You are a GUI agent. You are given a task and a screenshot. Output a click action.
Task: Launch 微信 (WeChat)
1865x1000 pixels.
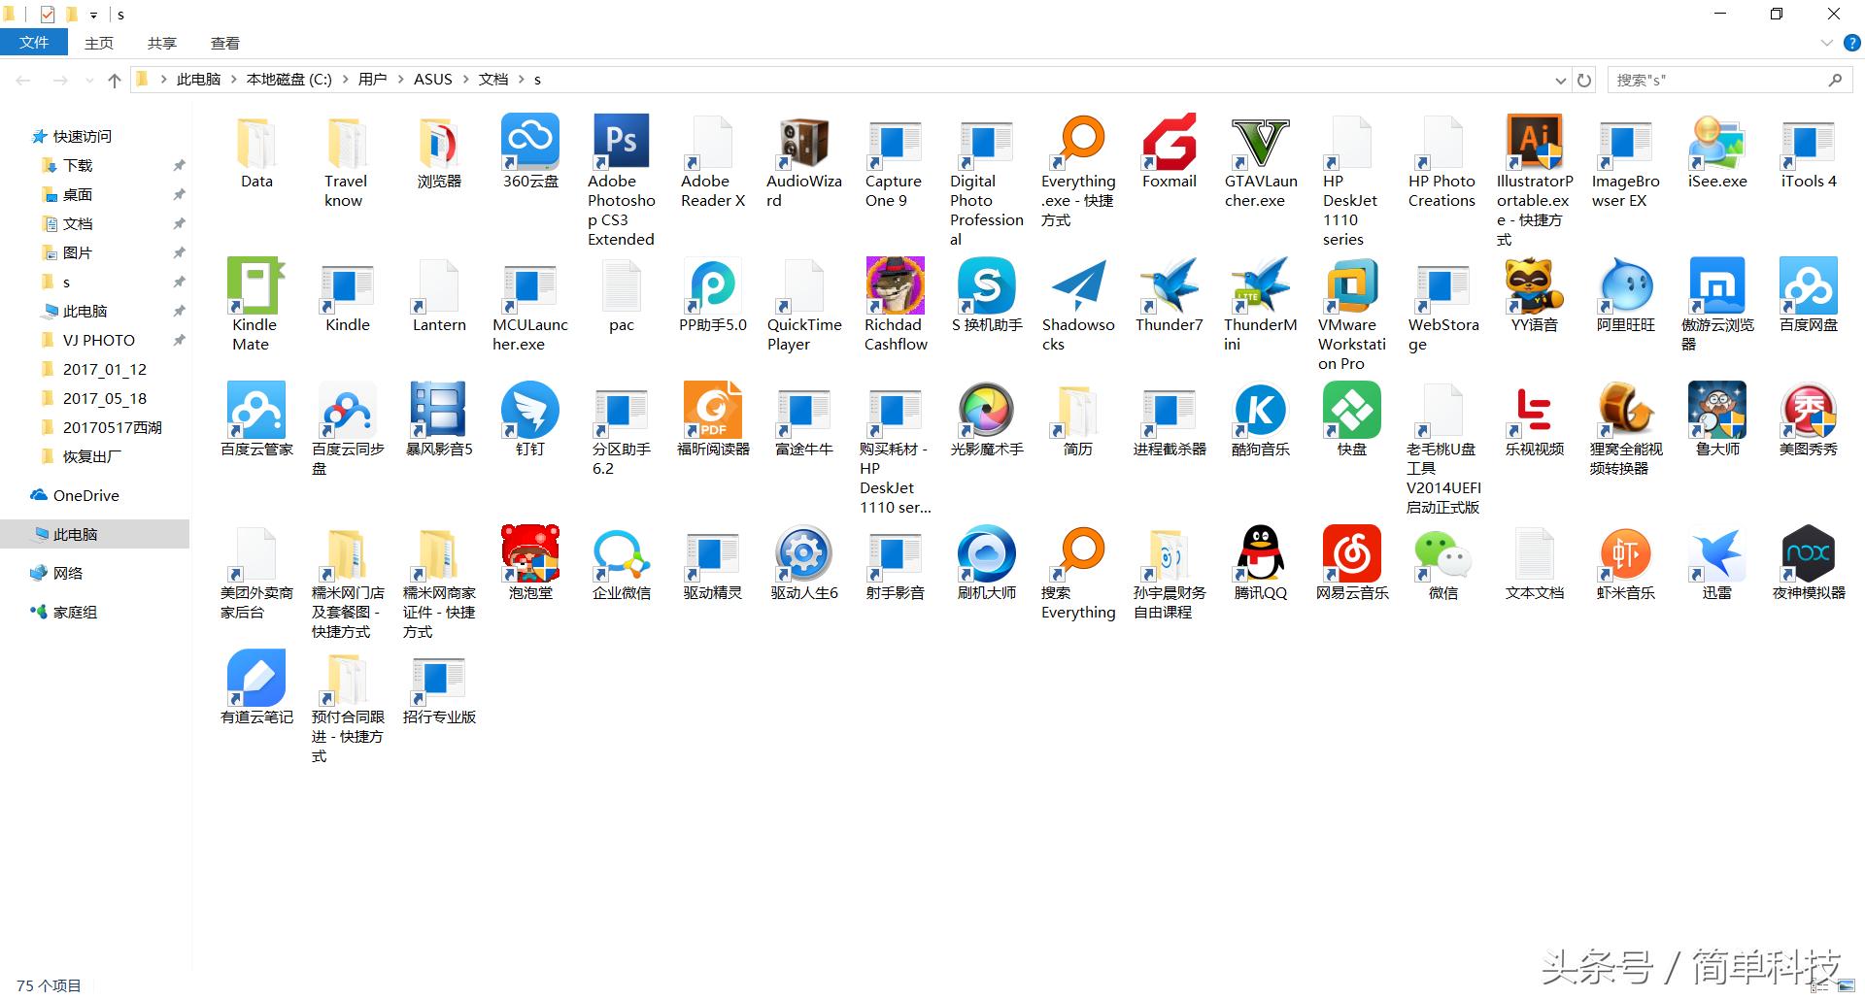1441,553
